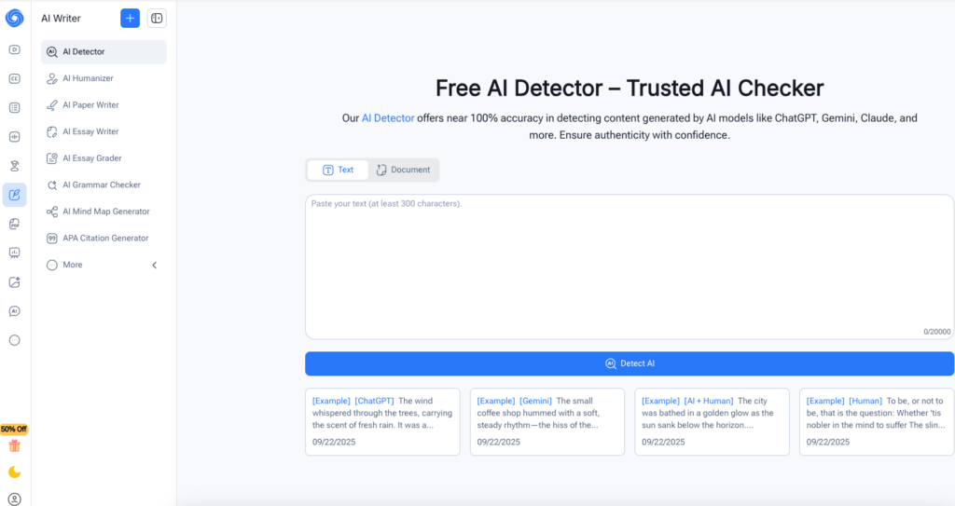Open the PDF tools icon in left rail
This screenshot has width=955, height=506.
15,224
